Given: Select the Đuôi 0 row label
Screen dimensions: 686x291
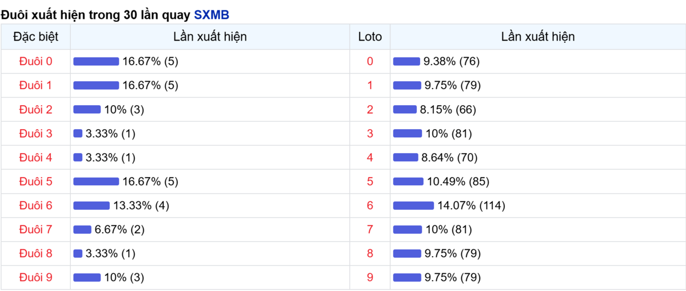Looking at the screenshot, I should [x=35, y=61].
